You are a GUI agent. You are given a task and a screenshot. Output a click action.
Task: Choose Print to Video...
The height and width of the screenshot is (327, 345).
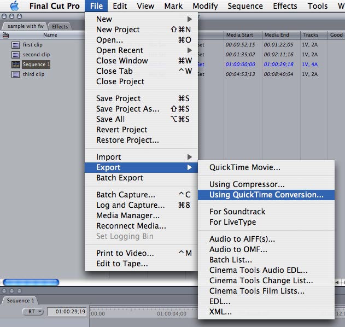tap(141, 253)
